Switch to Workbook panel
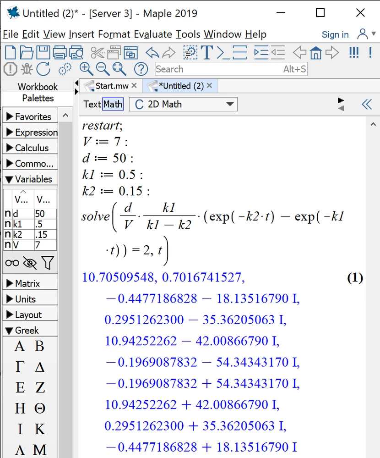This screenshot has width=380, height=458. tap(38, 87)
